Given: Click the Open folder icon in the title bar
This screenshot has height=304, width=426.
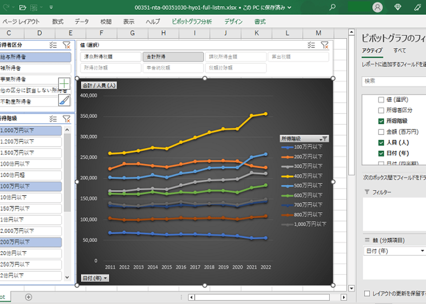Looking at the screenshot, I should (x=23, y=7).
